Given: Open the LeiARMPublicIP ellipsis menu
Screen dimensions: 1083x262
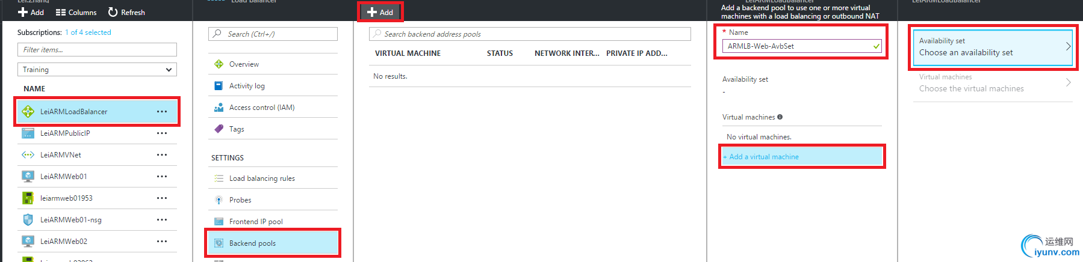Looking at the screenshot, I should 162,133.
